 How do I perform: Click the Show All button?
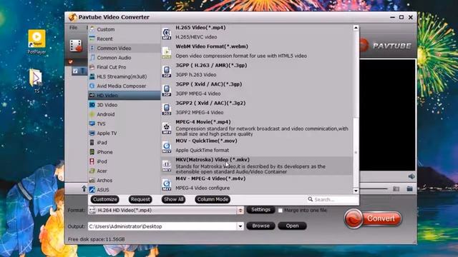173,199
